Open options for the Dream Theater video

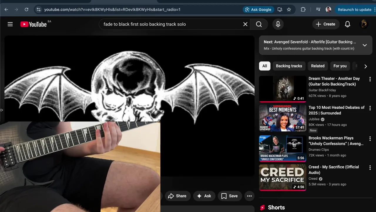coord(370,79)
